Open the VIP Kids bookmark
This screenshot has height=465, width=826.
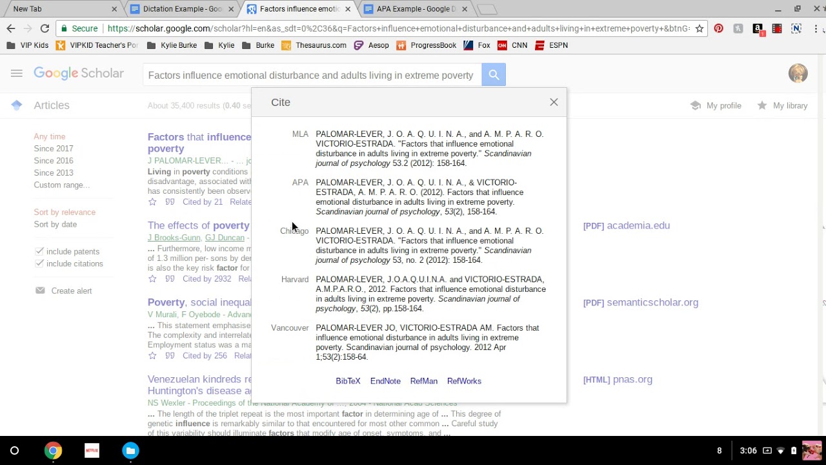(x=27, y=45)
